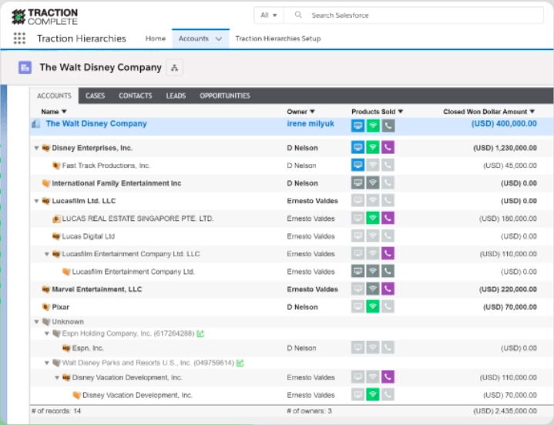Click the total (USD) 2,435,000.00 value
The width and height of the screenshot is (554, 425).
[505, 411]
